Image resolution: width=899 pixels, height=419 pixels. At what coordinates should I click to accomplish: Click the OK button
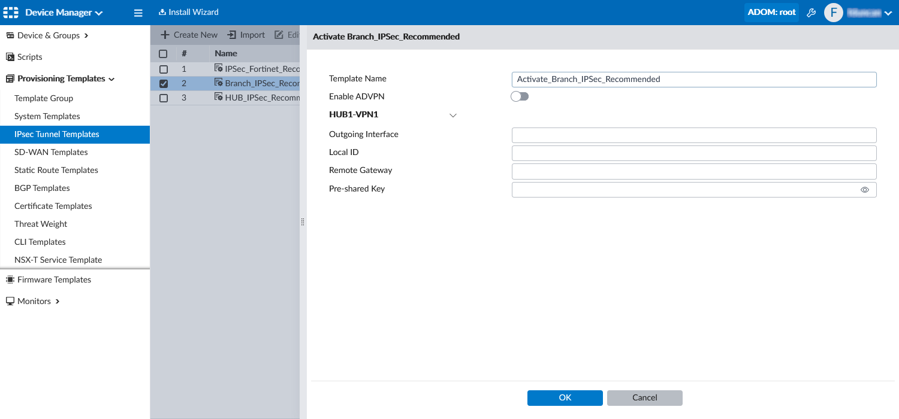[565, 397]
